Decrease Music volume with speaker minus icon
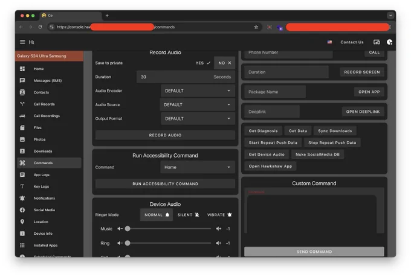Screen dimensions: 411x277 pyautogui.click(x=120, y=229)
